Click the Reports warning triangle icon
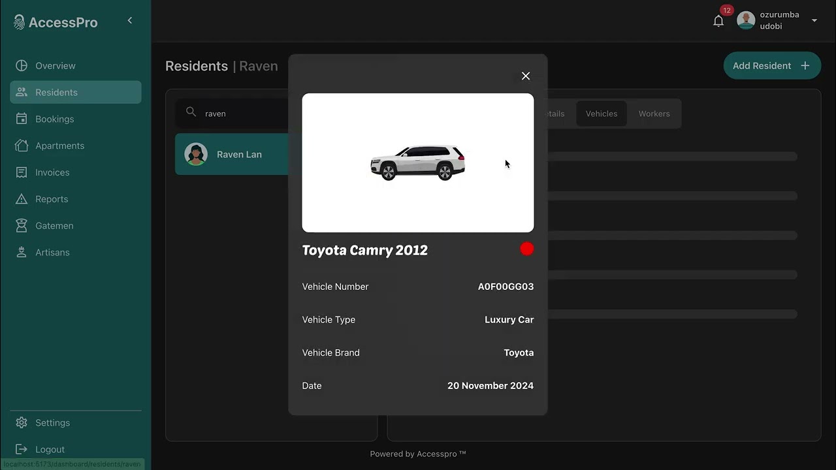The width and height of the screenshot is (836, 470). (x=22, y=199)
